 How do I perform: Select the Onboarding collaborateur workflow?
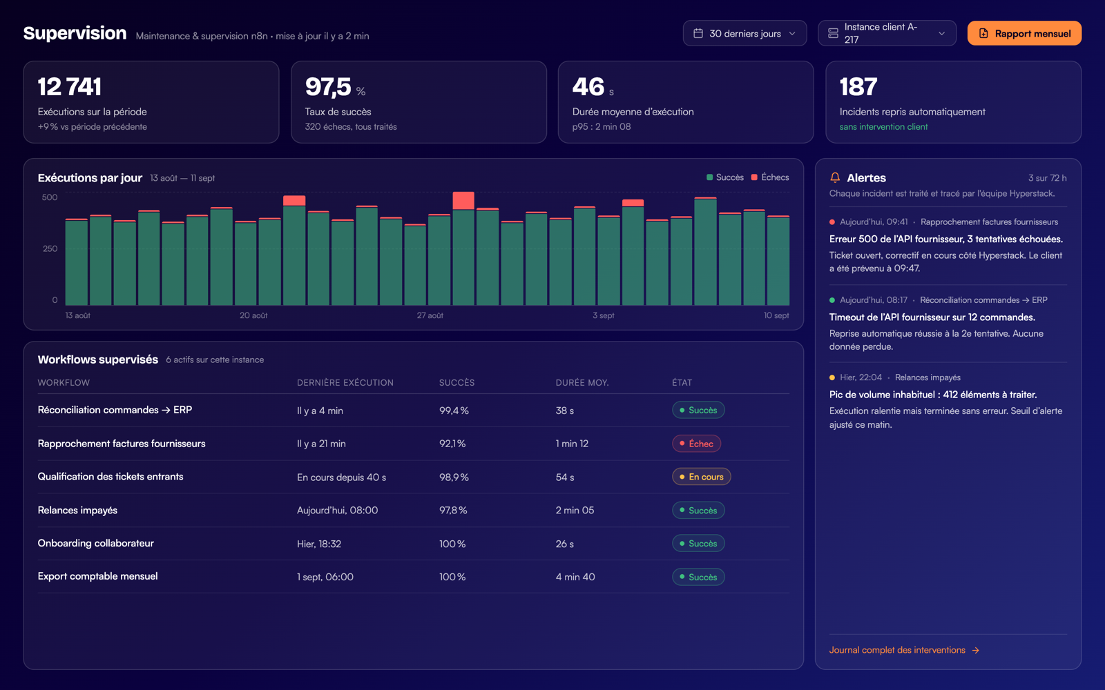coord(413,543)
